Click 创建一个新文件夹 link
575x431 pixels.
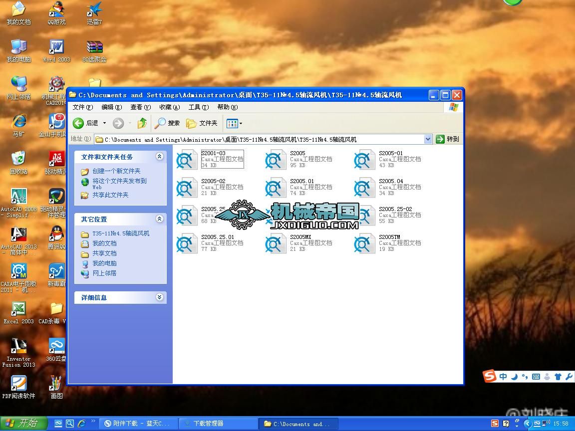[116, 171]
